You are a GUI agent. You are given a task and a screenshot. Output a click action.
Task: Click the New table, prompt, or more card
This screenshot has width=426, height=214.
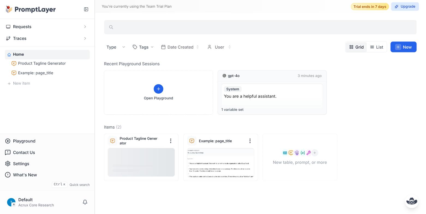pyautogui.click(x=300, y=157)
